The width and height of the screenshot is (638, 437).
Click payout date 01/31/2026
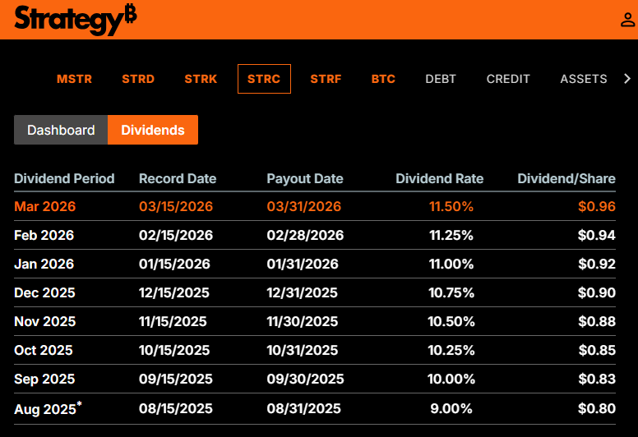click(x=303, y=264)
